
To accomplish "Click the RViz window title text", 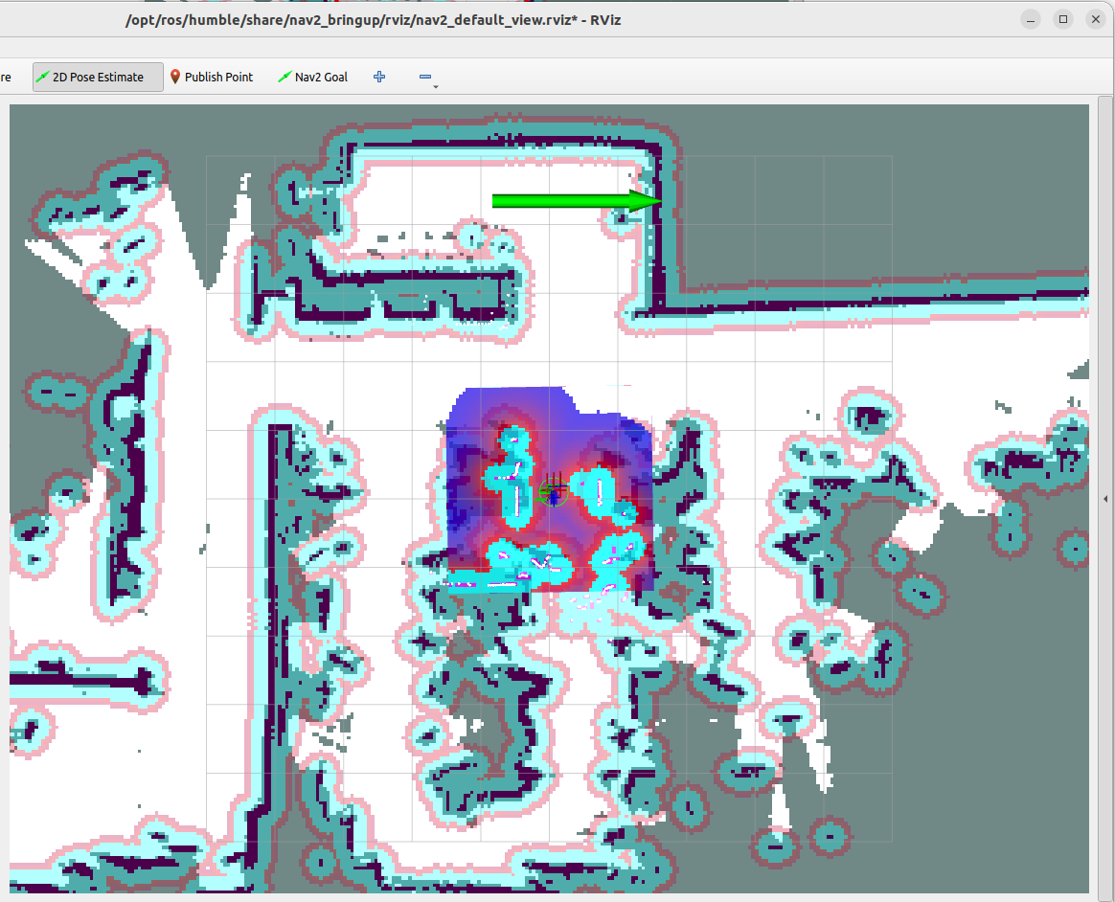I will coord(374,19).
